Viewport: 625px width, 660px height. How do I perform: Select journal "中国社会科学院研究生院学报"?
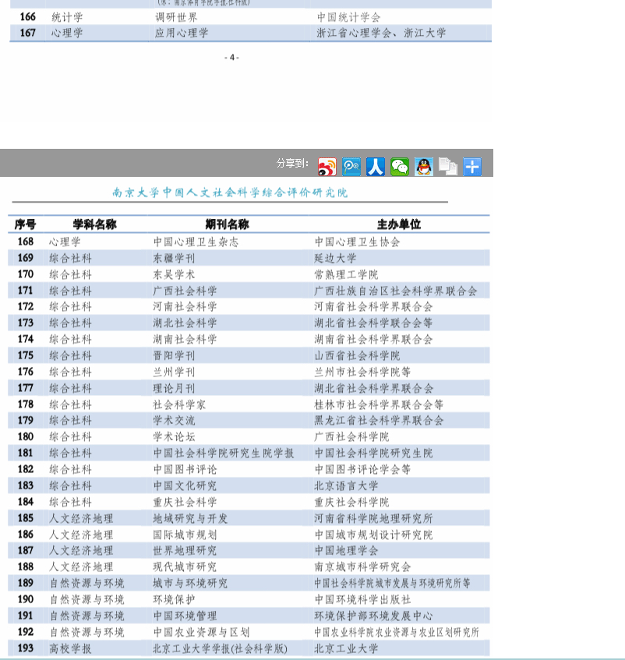224,454
